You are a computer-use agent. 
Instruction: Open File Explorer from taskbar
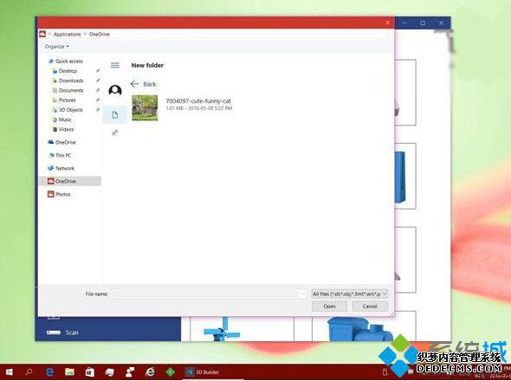click(70, 371)
